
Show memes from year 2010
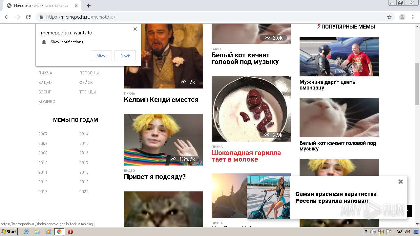pos(43,163)
